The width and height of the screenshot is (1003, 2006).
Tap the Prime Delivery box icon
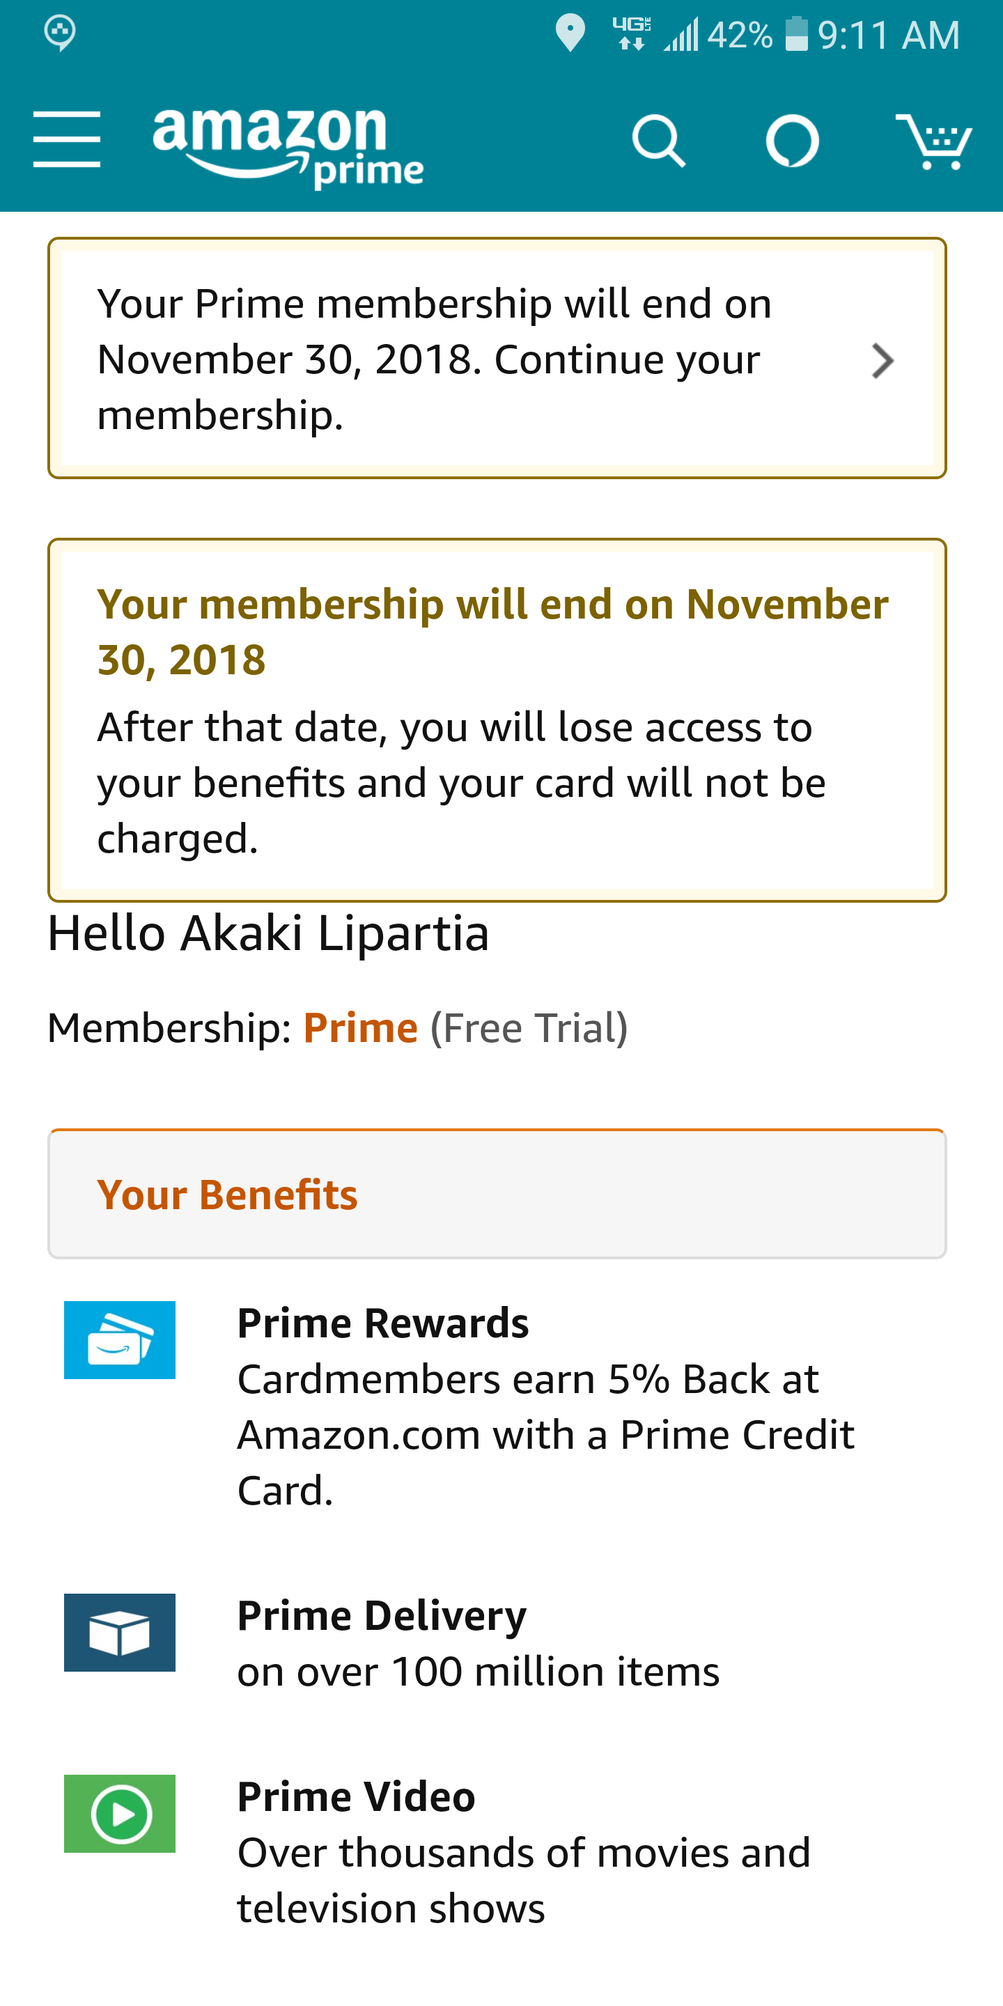pos(119,1632)
